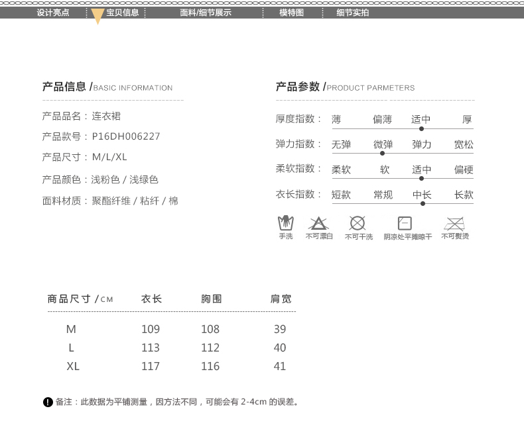Switch to the 宝贝信息 tab
Viewport: 524px width, 427px height.
(123, 13)
